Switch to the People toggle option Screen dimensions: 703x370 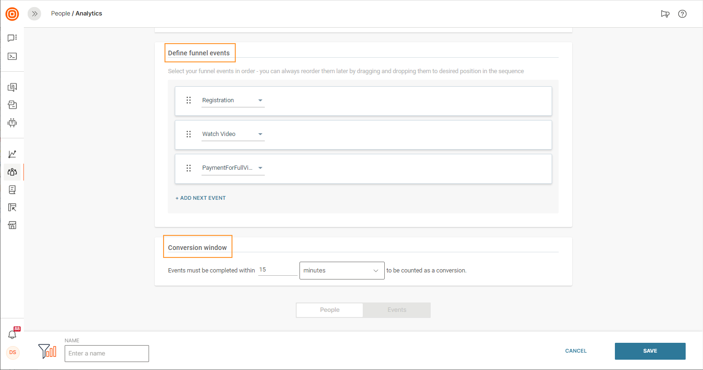(x=329, y=310)
